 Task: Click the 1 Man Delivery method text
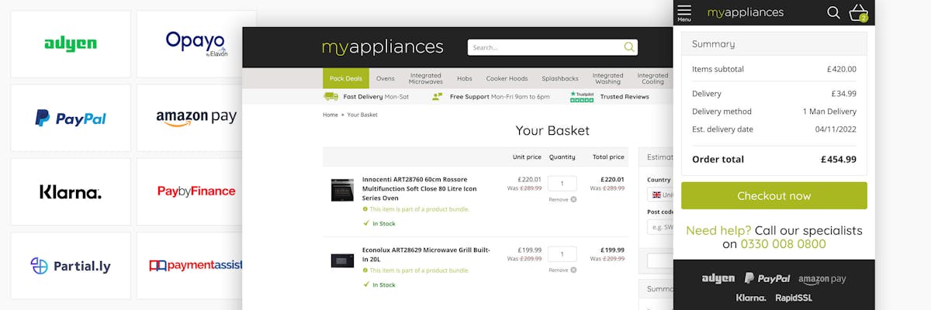pyautogui.click(x=829, y=112)
